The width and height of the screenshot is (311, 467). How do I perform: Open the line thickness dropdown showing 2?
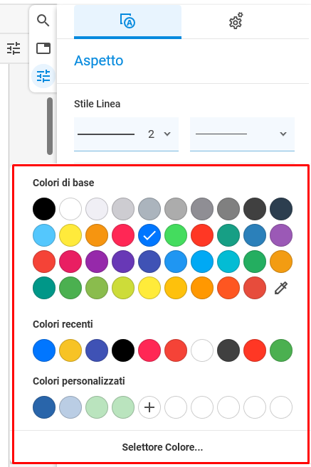click(126, 134)
